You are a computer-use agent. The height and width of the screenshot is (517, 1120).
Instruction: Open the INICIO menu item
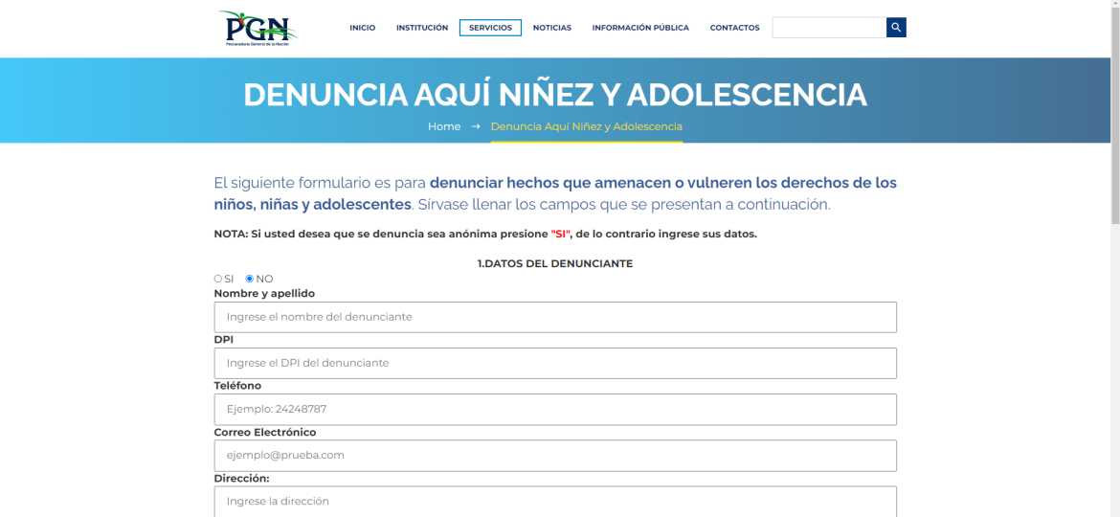click(362, 28)
